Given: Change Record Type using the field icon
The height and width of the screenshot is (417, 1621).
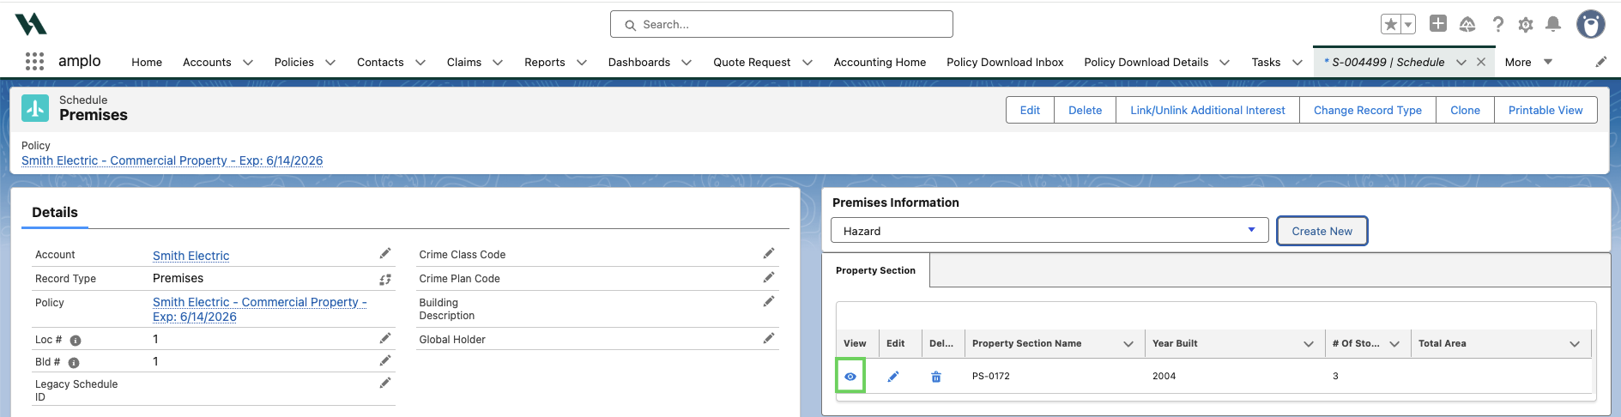Looking at the screenshot, I should point(385,279).
